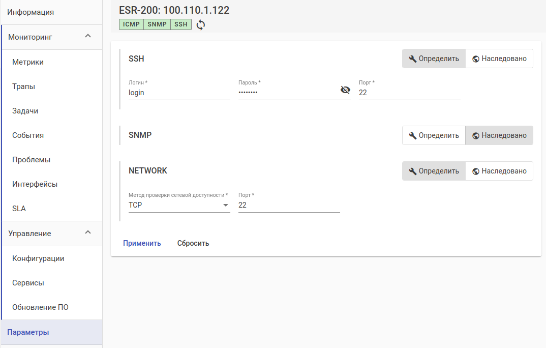Open the События page
The height and width of the screenshot is (348, 546).
(52, 135)
